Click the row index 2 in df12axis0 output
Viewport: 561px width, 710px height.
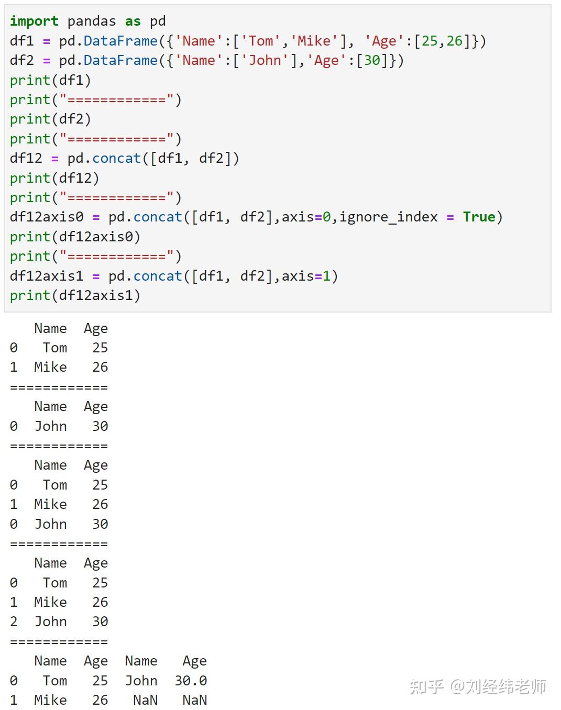[14, 622]
